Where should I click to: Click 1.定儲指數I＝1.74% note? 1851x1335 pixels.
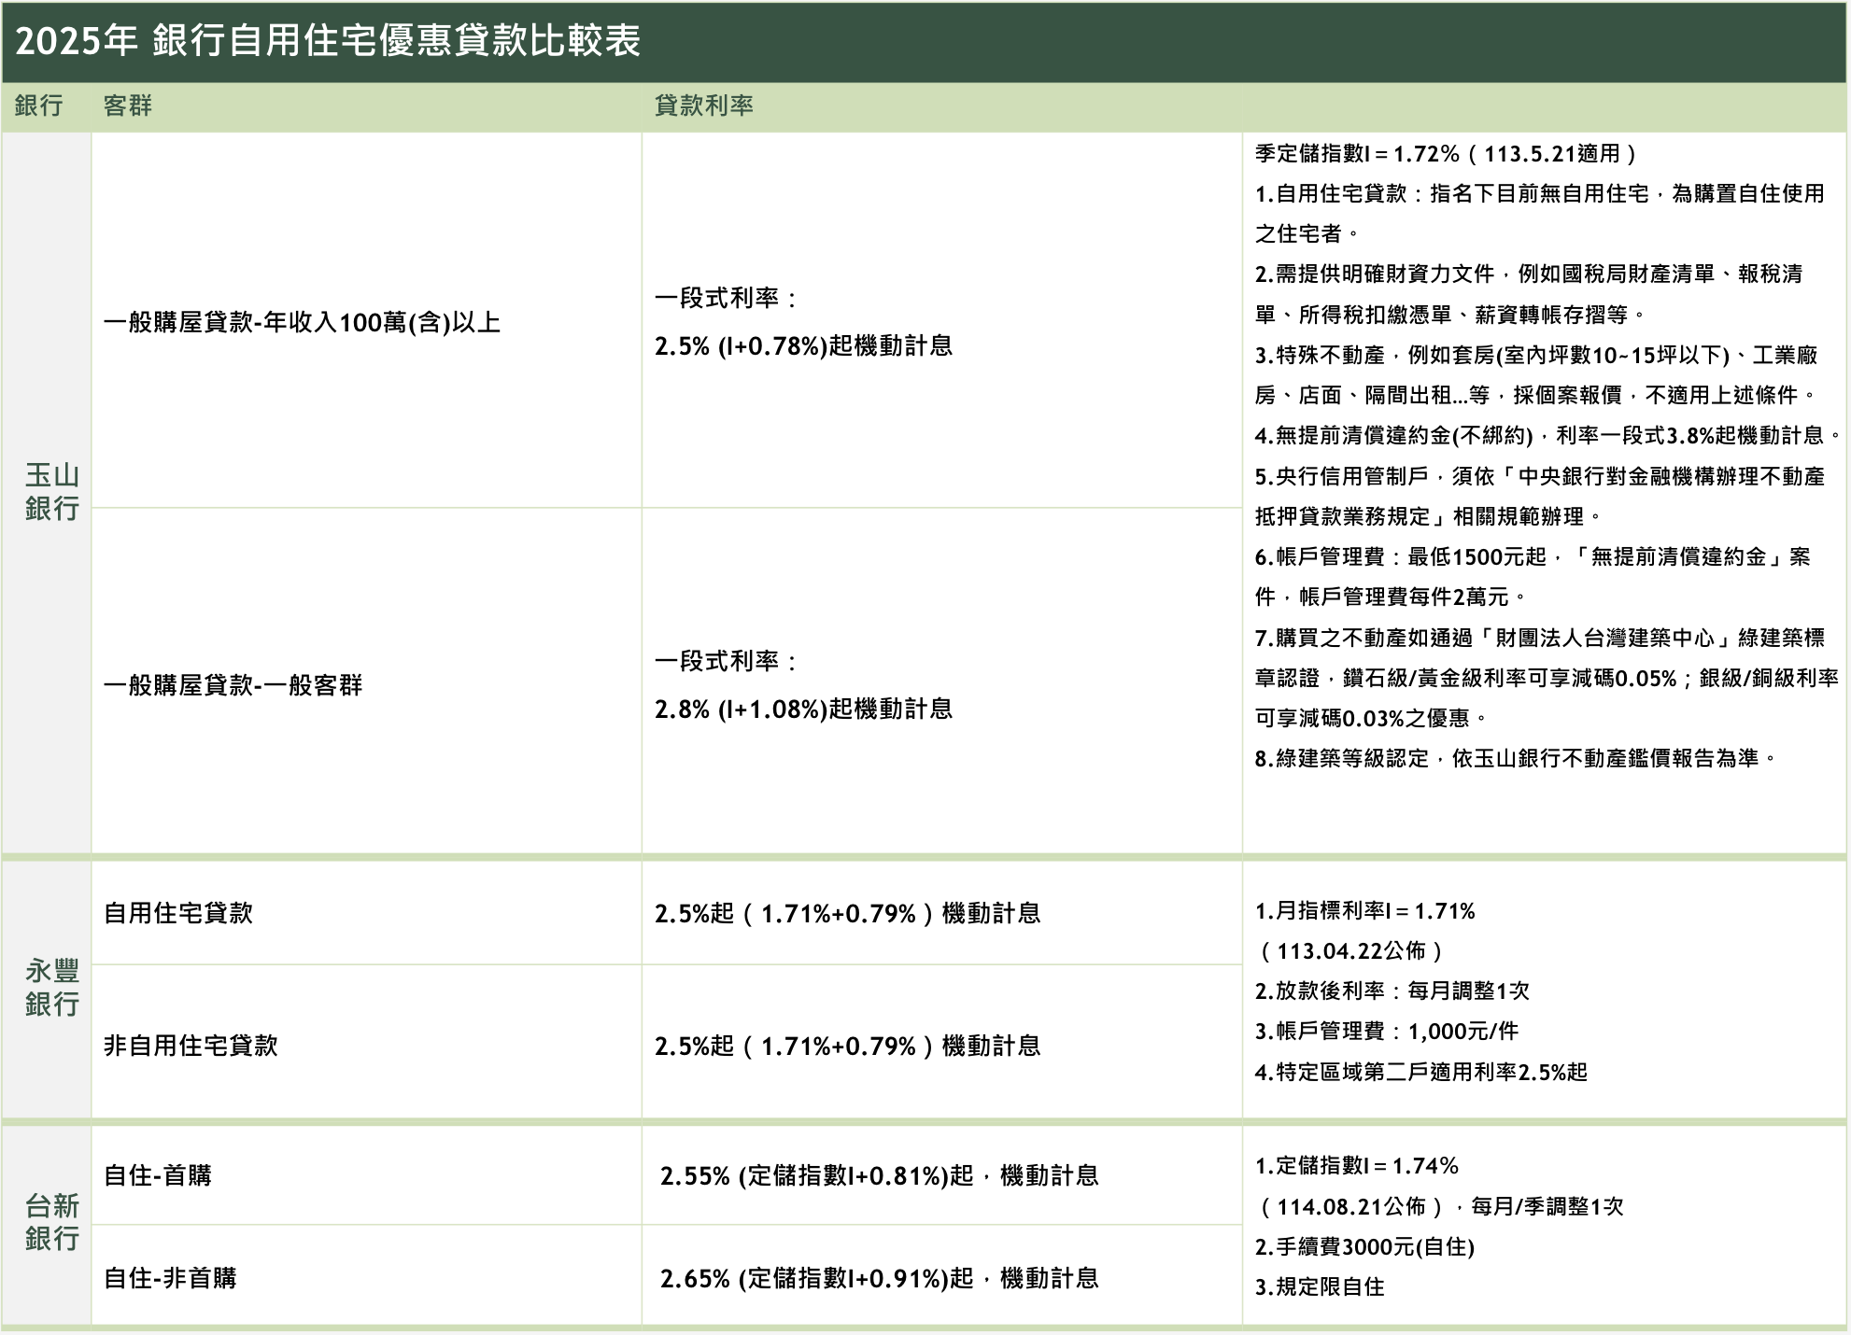pos(1356,1166)
